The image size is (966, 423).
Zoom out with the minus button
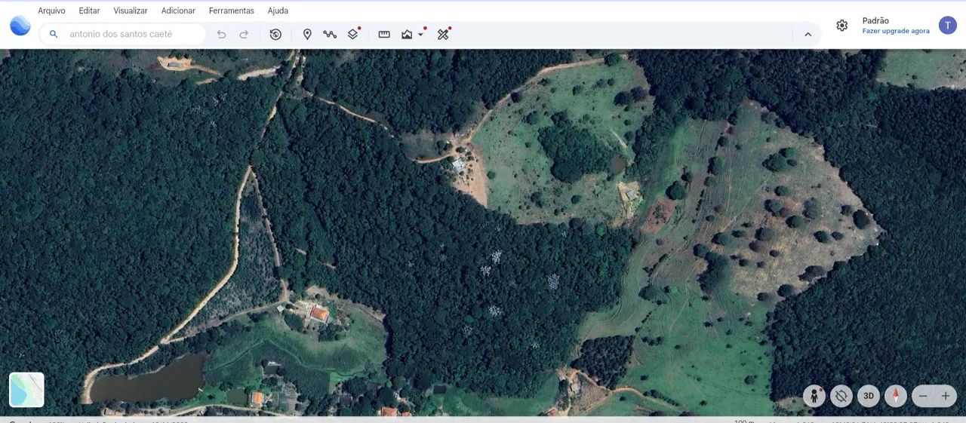[923, 396]
